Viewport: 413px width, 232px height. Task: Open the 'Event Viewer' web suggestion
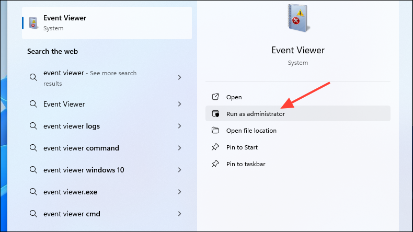click(106, 104)
